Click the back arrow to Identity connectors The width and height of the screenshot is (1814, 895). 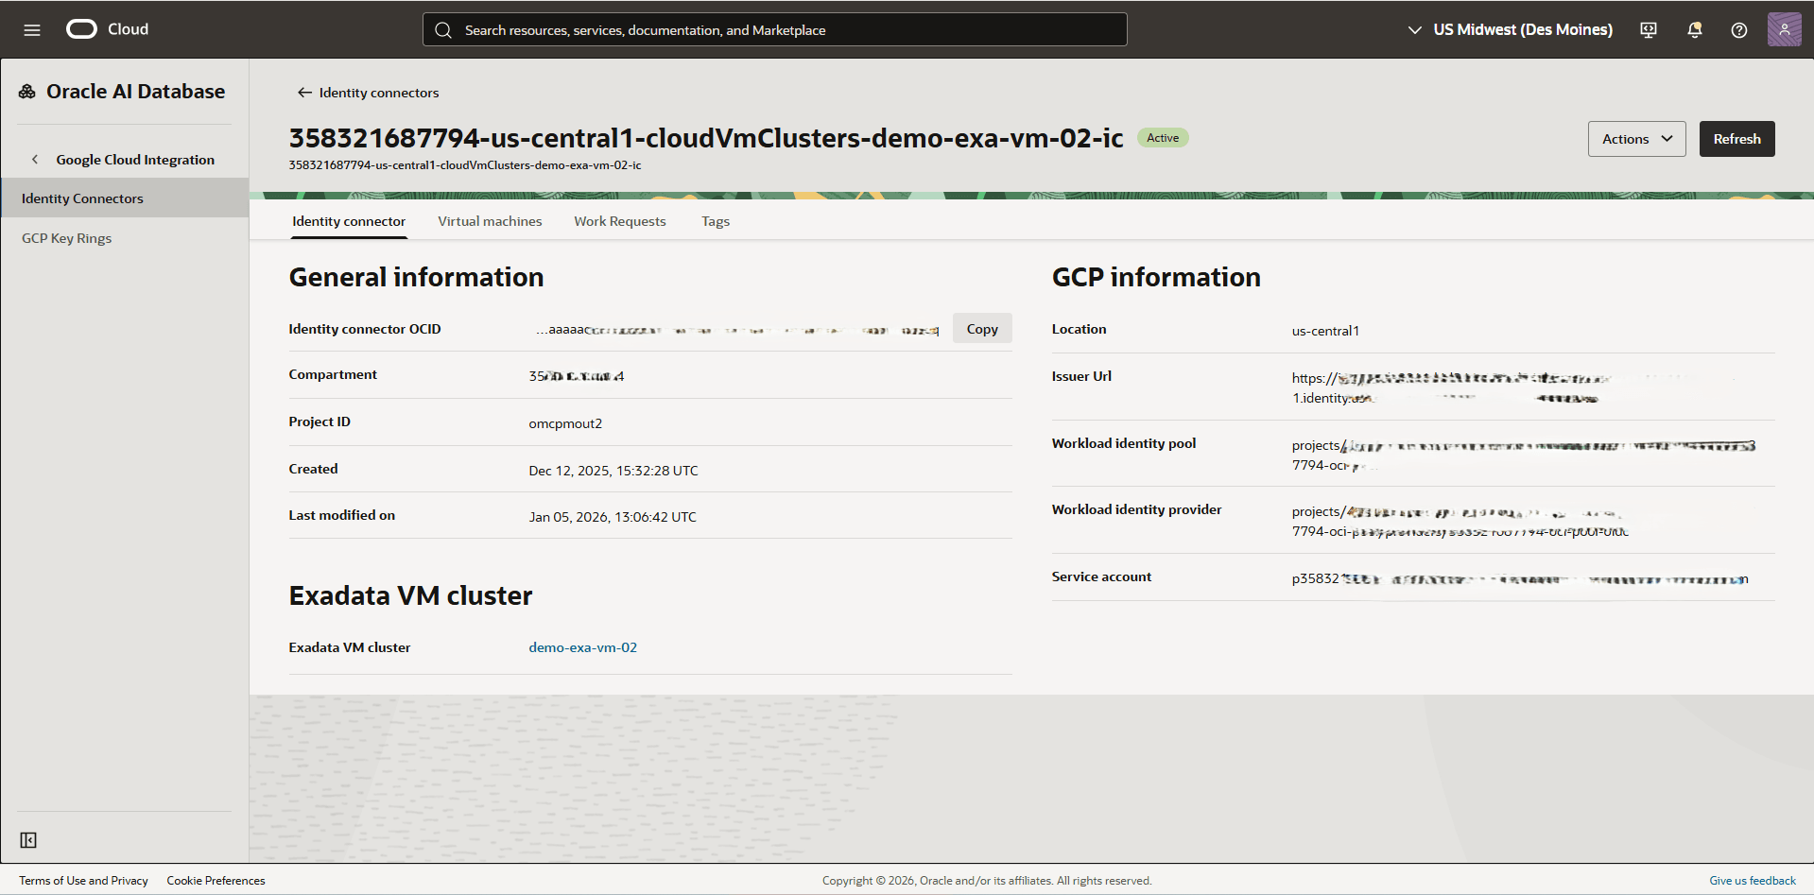tap(303, 92)
